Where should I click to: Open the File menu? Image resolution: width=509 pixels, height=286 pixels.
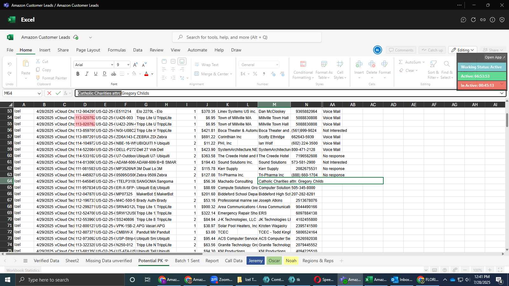click(10, 50)
